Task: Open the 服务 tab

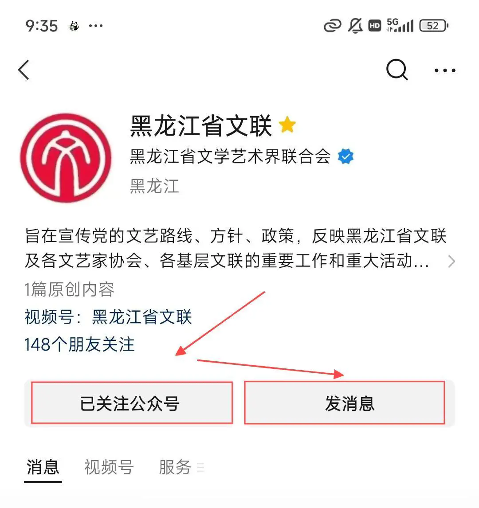Action: click(x=175, y=467)
